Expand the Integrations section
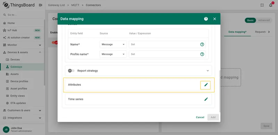The image size is (278, 135). (x=22, y=118)
